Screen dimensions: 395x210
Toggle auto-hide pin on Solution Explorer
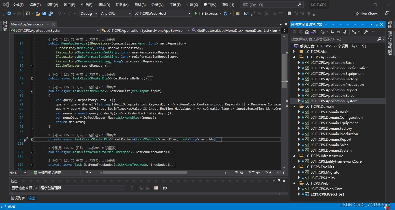[376, 25]
